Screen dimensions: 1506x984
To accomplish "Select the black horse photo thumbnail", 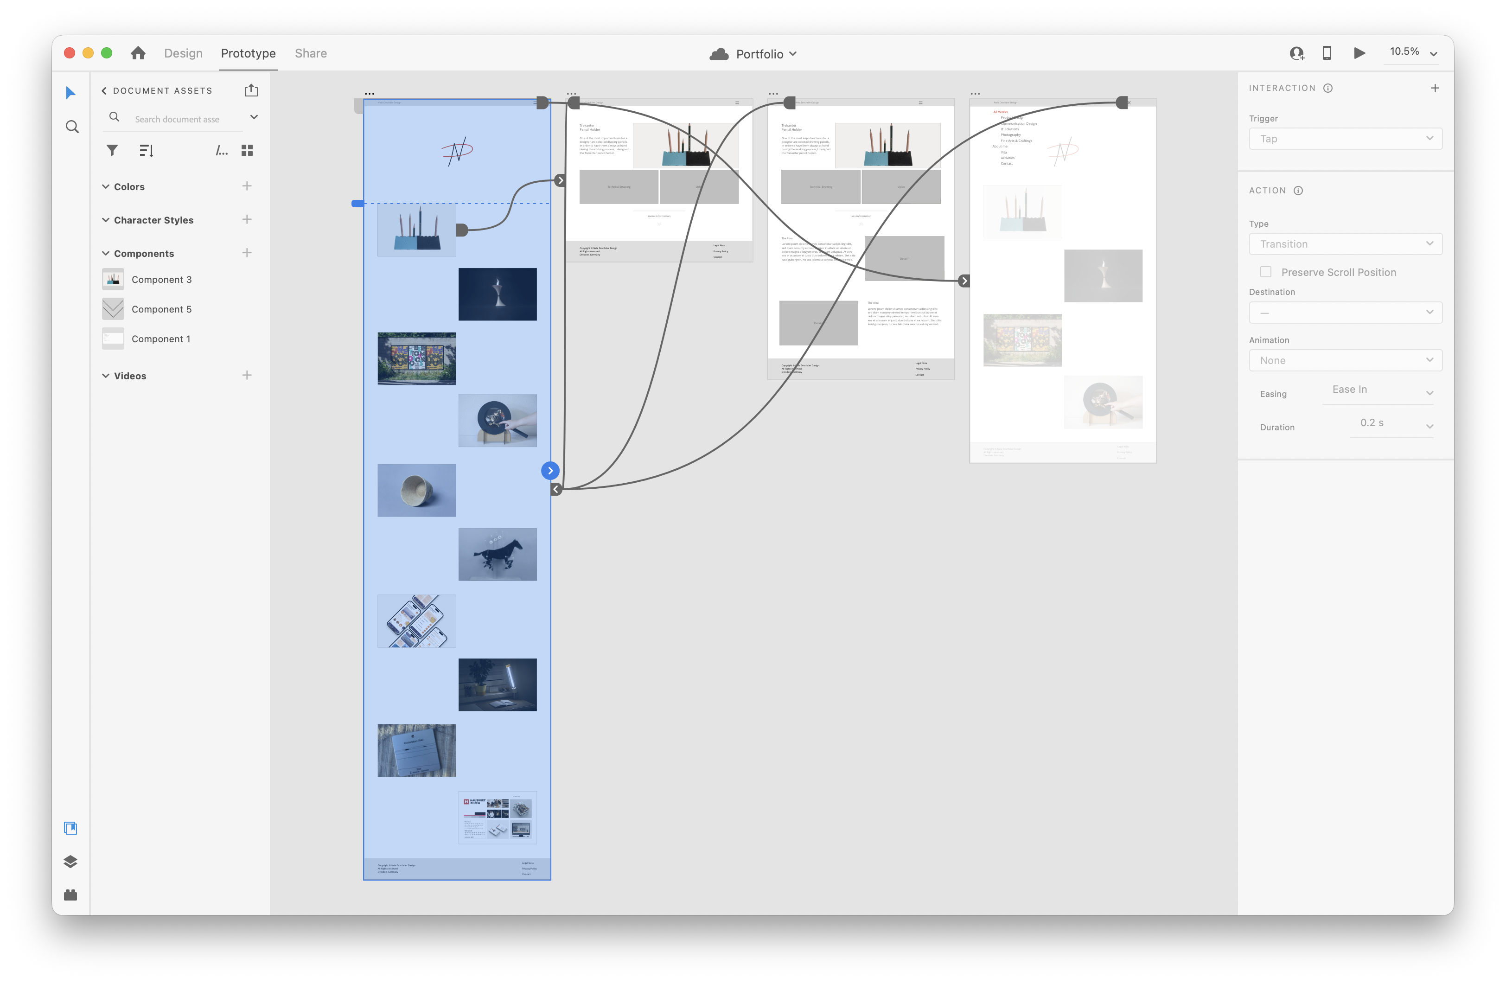I will [x=498, y=554].
